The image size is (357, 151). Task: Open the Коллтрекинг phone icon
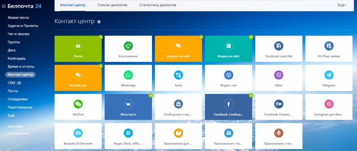pos(128,46)
